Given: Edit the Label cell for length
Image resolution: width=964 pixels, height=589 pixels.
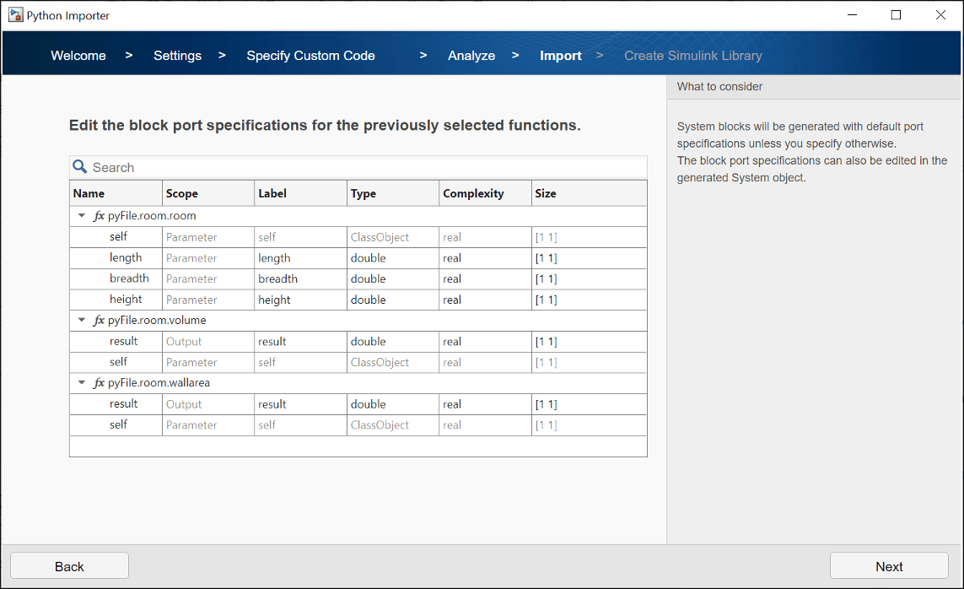Looking at the screenshot, I should 300,257.
